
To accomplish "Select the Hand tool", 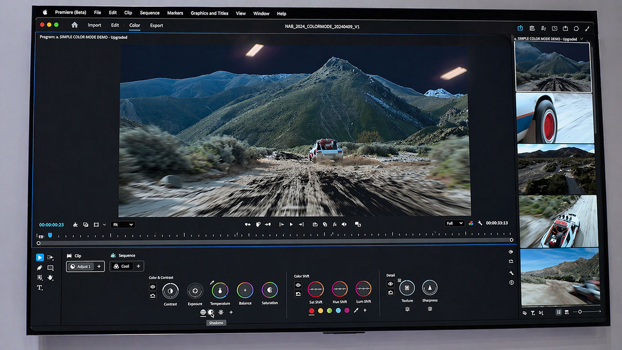I will pos(50,278).
